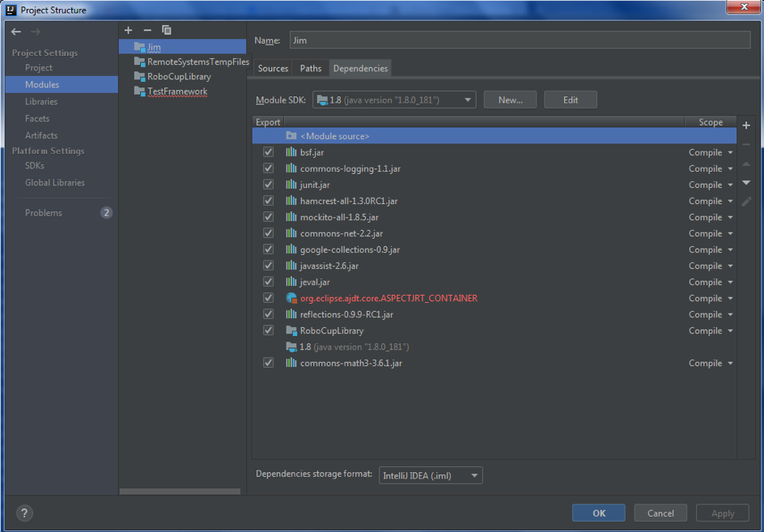
Task: Select RemoteSystemsTempFiles module
Action: tap(198, 62)
